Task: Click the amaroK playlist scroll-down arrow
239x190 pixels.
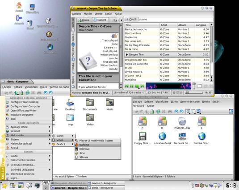Action: 211,80
